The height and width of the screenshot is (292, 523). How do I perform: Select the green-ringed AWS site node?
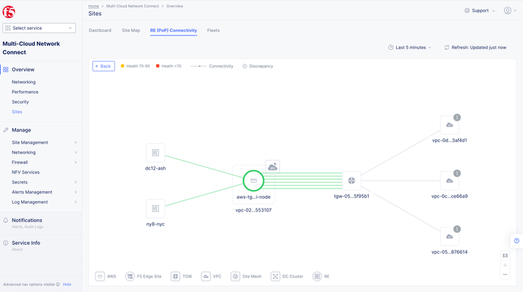(x=254, y=181)
